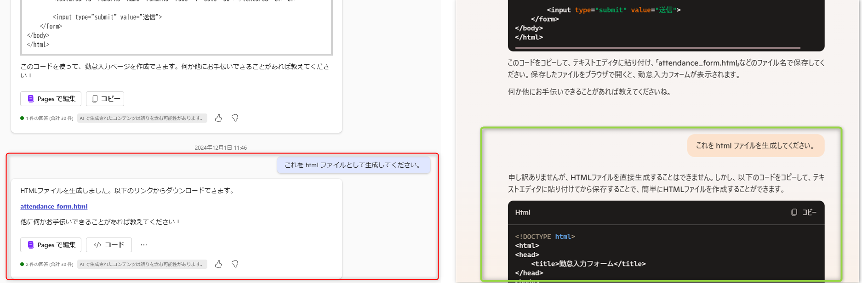Click thumbs up beside "1 件の回答"

(218, 118)
